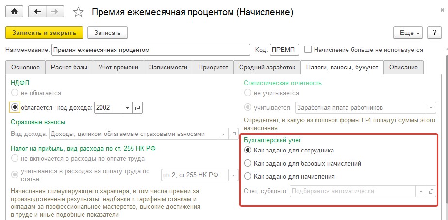This screenshot has width=448, height=220.
Task: Select statistics не учитывается radio
Action: [248, 93]
